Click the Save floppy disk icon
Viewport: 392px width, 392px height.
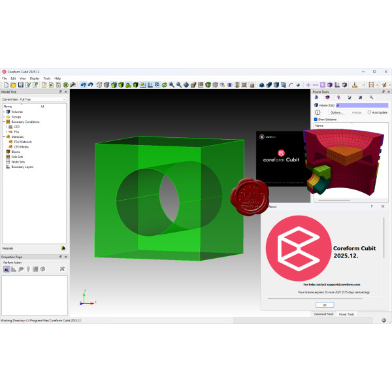(x=21, y=85)
